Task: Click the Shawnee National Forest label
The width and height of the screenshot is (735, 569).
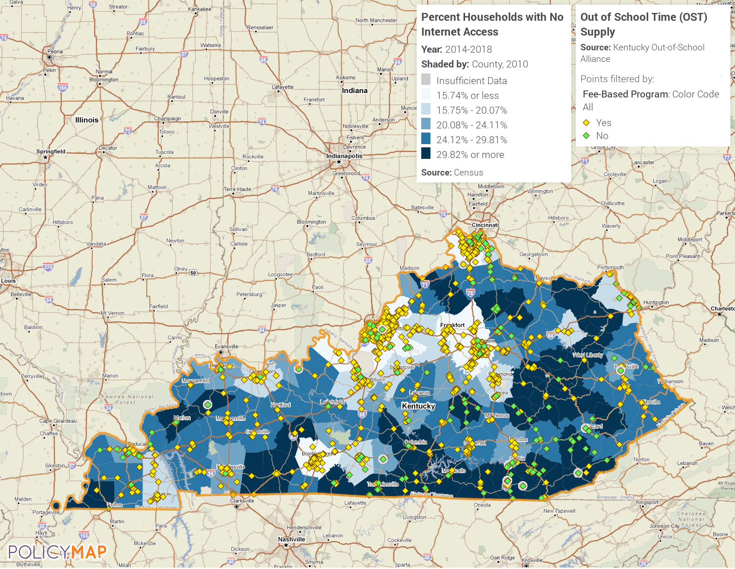Action: point(125,400)
